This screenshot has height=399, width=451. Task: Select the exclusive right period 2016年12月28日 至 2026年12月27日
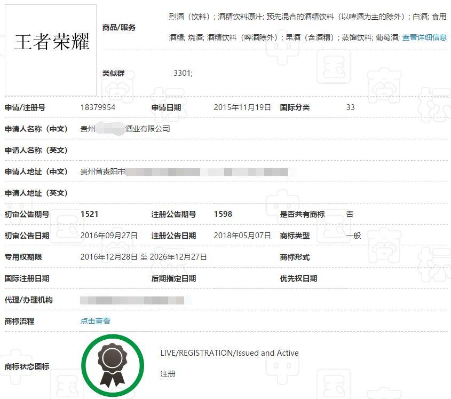point(144,257)
